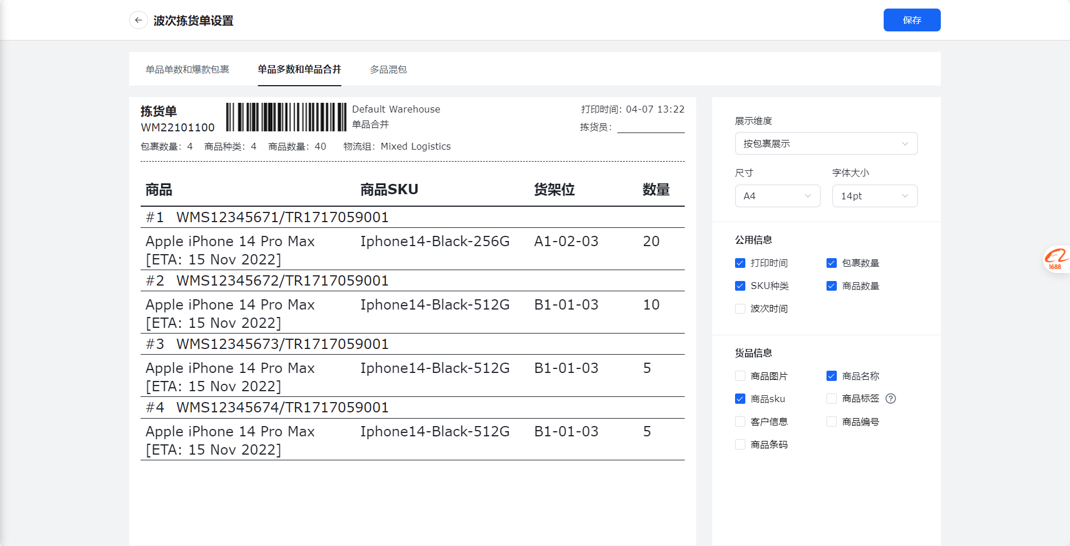Viewport: 1070px width, 546px height.
Task: Uncheck the 打印时间 checkbox
Action: pyautogui.click(x=740, y=263)
